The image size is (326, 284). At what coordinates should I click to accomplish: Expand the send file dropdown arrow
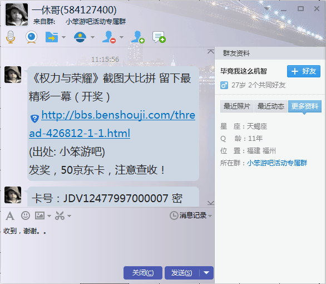(x=64, y=37)
